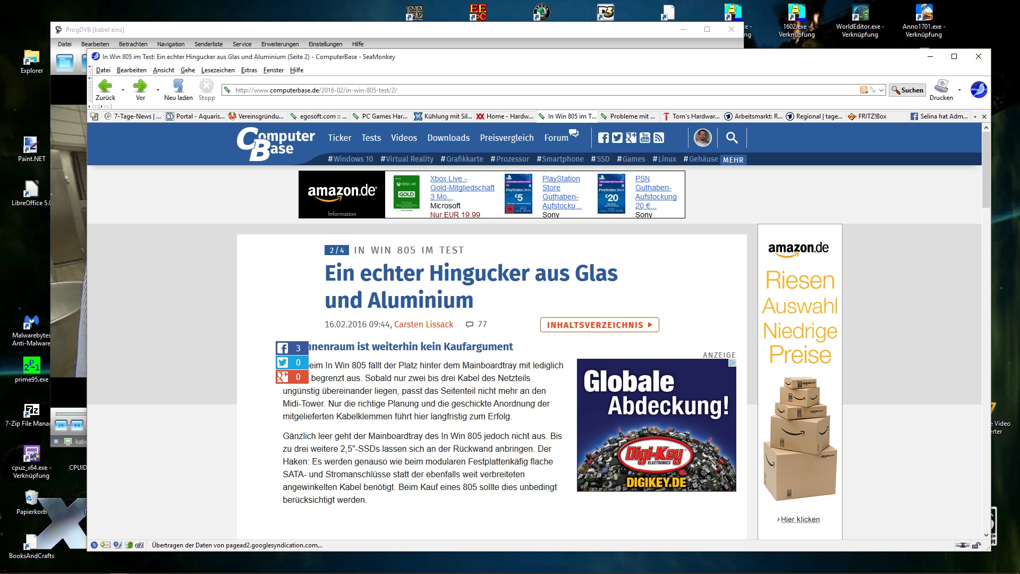Click the Suchen search button
This screenshot has width=1020, height=574.
click(907, 90)
